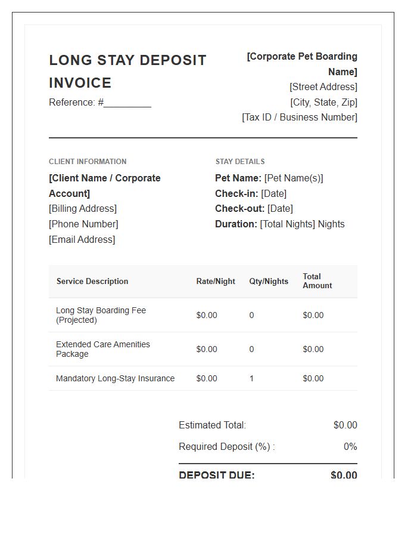Click the 'Required Deposit (%) :' label
417x537 pixels.
(x=227, y=446)
